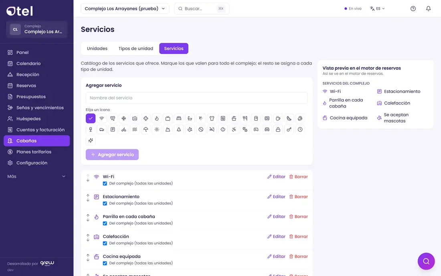The height and width of the screenshot is (276, 441).
Task: Select the fork and knife icon
Action: tap(245, 118)
